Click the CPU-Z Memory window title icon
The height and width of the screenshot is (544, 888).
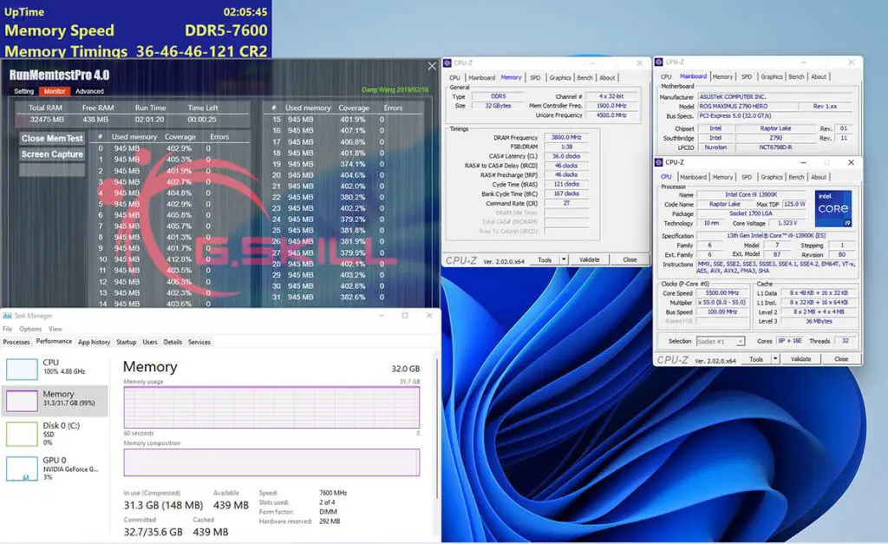pos(447,62)
